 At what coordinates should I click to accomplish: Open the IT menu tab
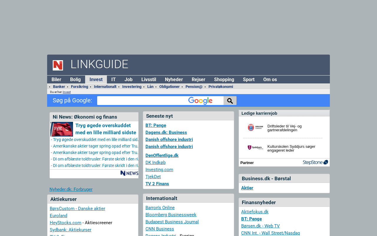[113, 80]
